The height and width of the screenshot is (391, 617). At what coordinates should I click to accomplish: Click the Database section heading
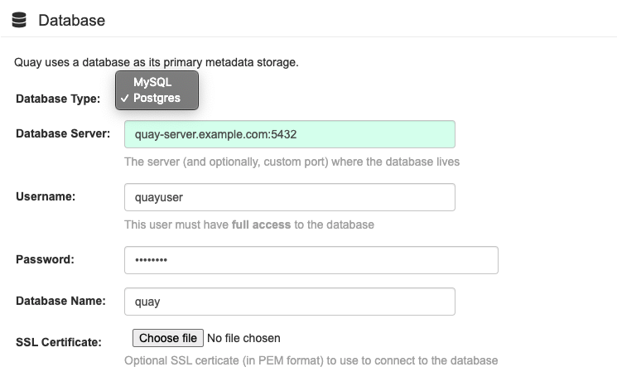tap(71, 19)
